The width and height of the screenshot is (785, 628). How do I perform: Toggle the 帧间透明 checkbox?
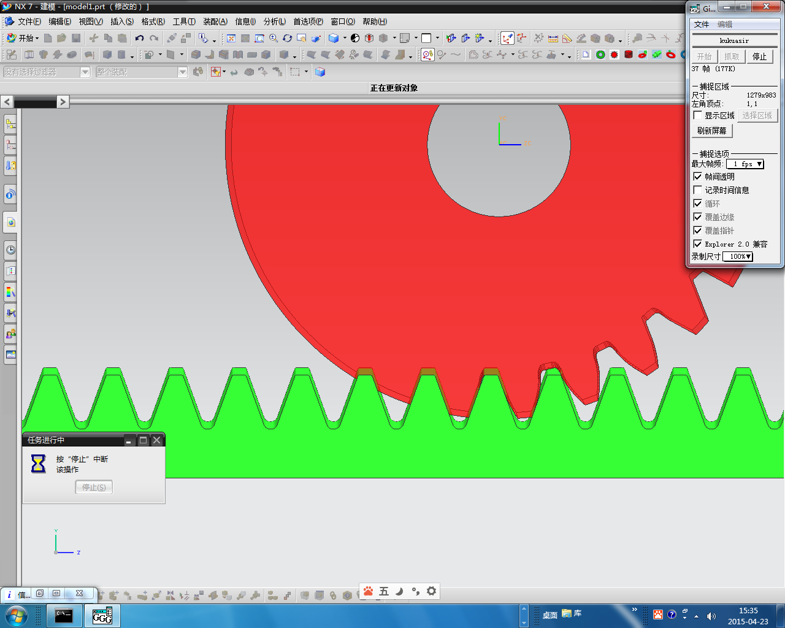pyautogui.click(x=697, y=177)
